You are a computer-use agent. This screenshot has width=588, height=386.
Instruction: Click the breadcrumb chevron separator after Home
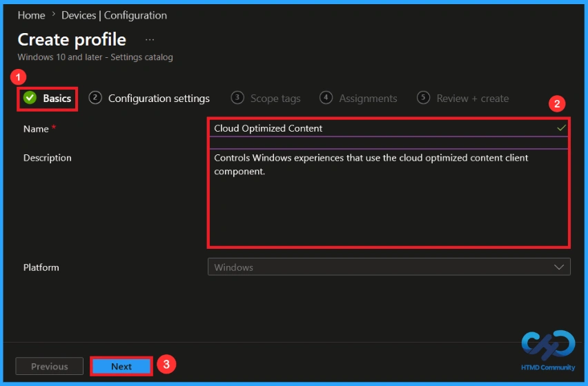[x=53, y=14]
